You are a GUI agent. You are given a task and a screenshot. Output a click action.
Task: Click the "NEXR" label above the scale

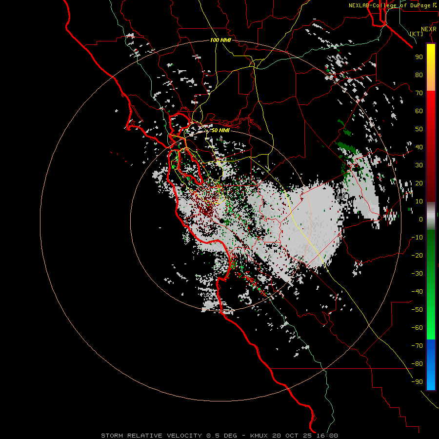coord(428,29)
